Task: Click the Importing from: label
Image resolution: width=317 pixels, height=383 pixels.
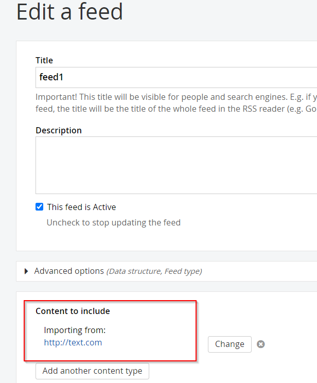Action: [x=75, y=330]
